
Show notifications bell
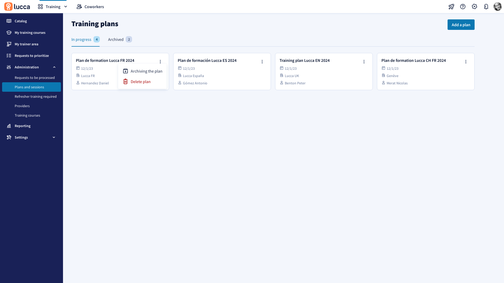(x=486, y=7)
